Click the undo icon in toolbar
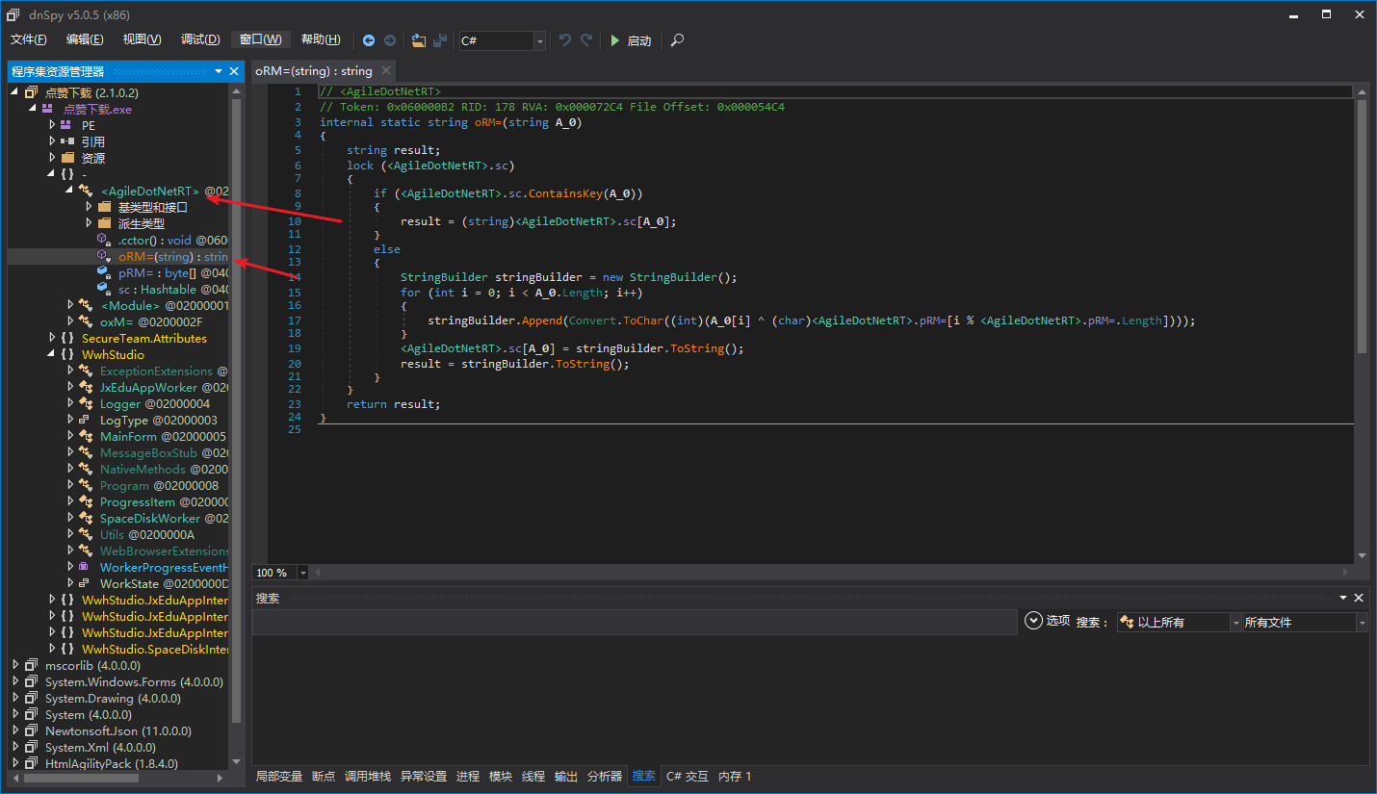 565,40
